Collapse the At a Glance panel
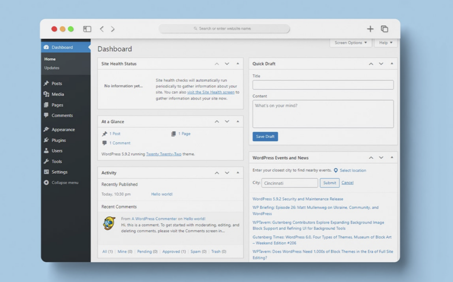The image size is (453, 282). click(x=237, y=121)
